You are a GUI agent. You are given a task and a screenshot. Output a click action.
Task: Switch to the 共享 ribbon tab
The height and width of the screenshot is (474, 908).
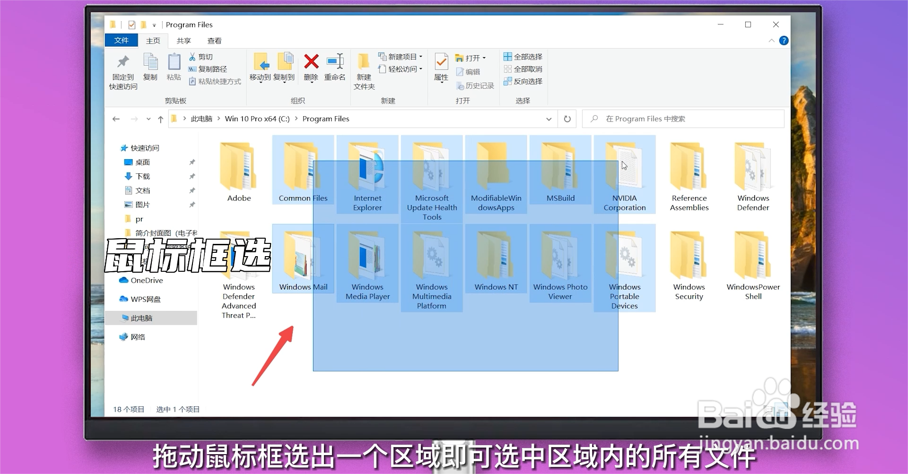coord(183,41)
